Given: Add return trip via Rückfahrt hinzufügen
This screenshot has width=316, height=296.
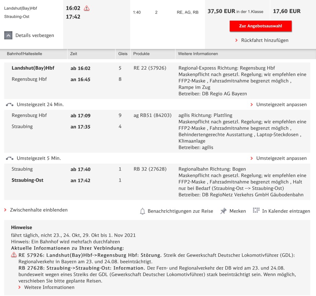Looking at the screenshot, I should click(264, 40).
